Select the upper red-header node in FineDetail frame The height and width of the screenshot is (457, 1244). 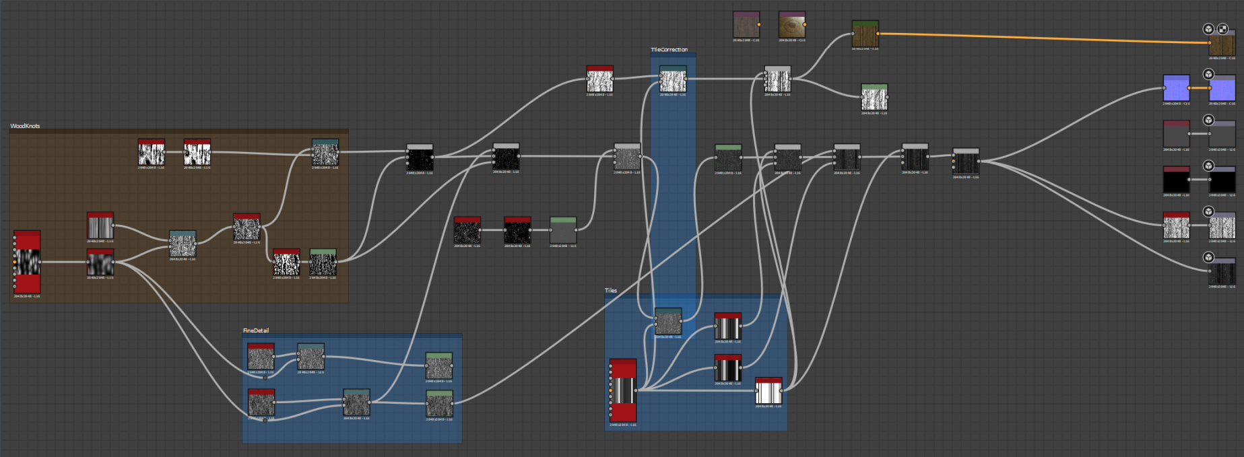(x=261, y=357)
